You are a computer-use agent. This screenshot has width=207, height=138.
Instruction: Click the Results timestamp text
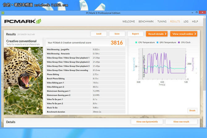pyautogui.click(x=26, y=34)
